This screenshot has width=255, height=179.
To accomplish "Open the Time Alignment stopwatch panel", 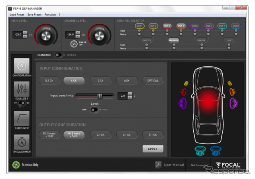I will click(x=22, y=142).
